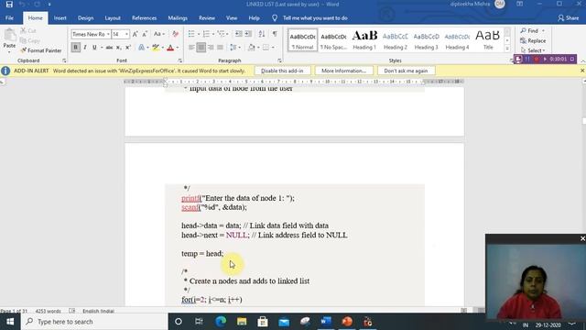Viewport: 586px width, 330px height.
Task: Apply the No Spacing style
Action: 333,40
